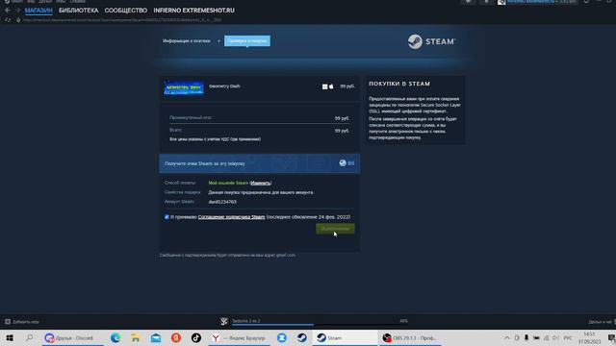Open Windows taskbar search
Image resolution: width=616 pixels, height=346 pixels.
30,337
